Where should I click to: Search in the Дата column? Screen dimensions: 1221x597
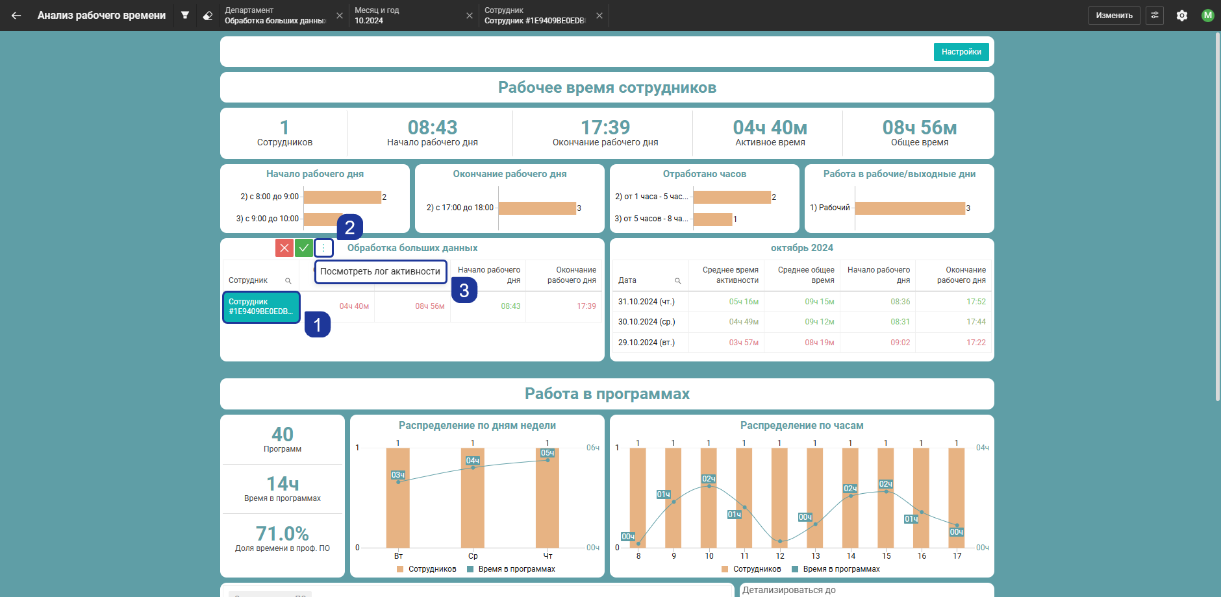pyautogui.click(x=678, y=281)
